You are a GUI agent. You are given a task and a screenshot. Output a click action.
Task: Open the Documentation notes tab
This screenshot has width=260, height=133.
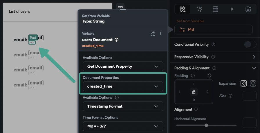(x=248, y=9)
